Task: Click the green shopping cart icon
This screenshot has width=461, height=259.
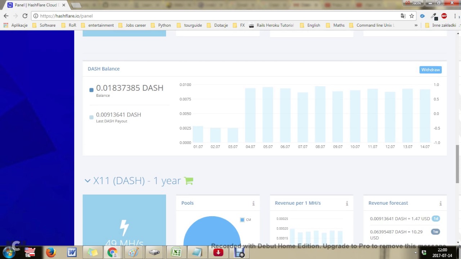Action: pyautogui.click(x=189, y=181)
